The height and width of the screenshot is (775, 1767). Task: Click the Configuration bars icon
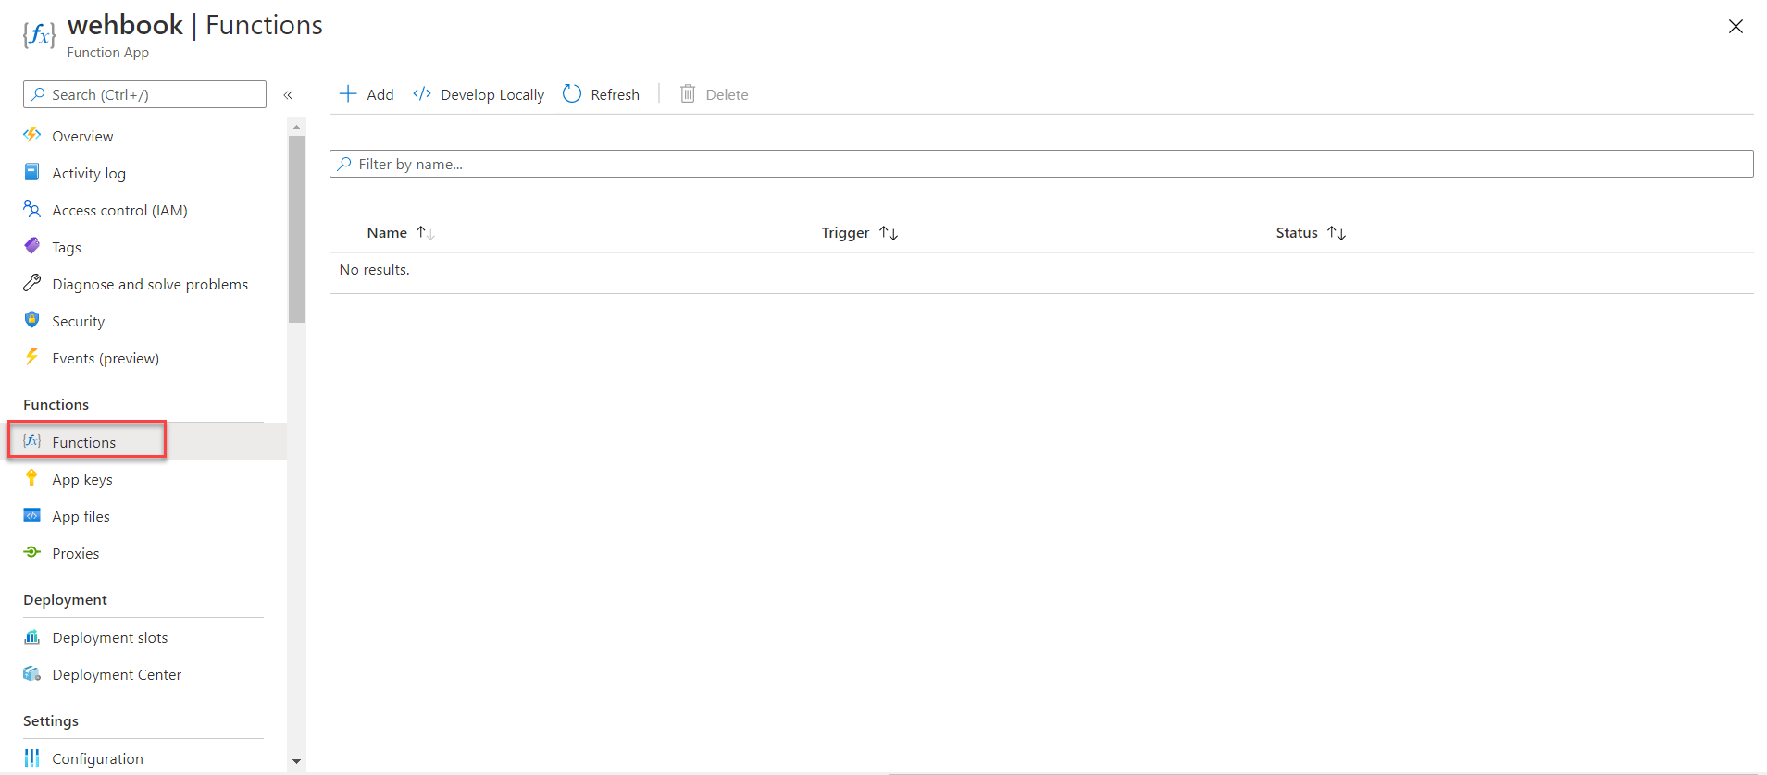click(x=32, y=757)
